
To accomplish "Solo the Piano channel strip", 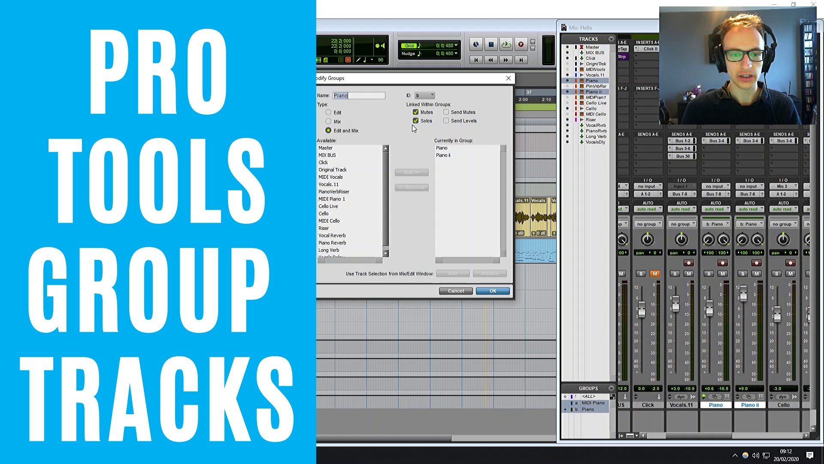I will tap(709, 274).
